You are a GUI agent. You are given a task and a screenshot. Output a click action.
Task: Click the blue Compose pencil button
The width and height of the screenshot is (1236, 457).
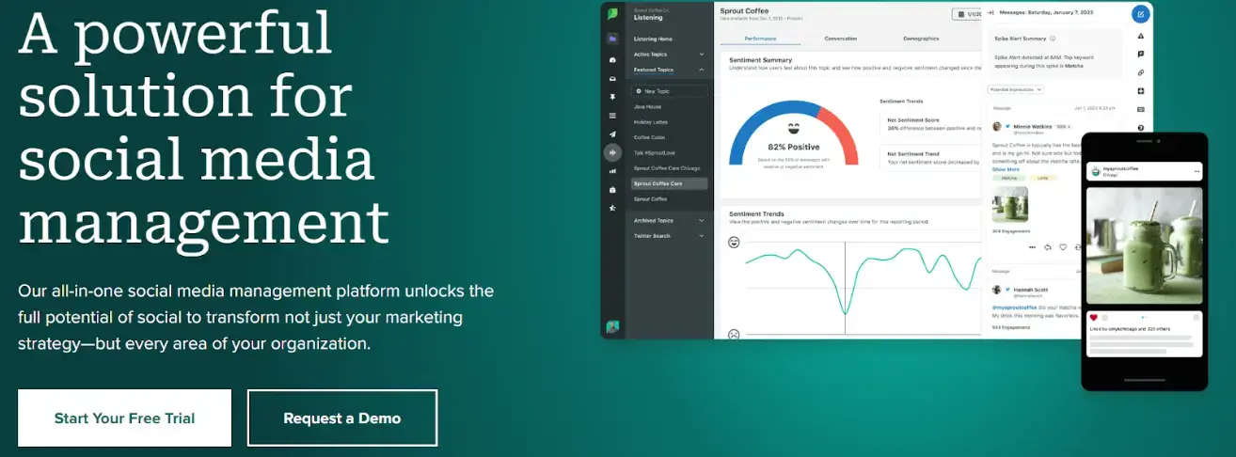1140,13
